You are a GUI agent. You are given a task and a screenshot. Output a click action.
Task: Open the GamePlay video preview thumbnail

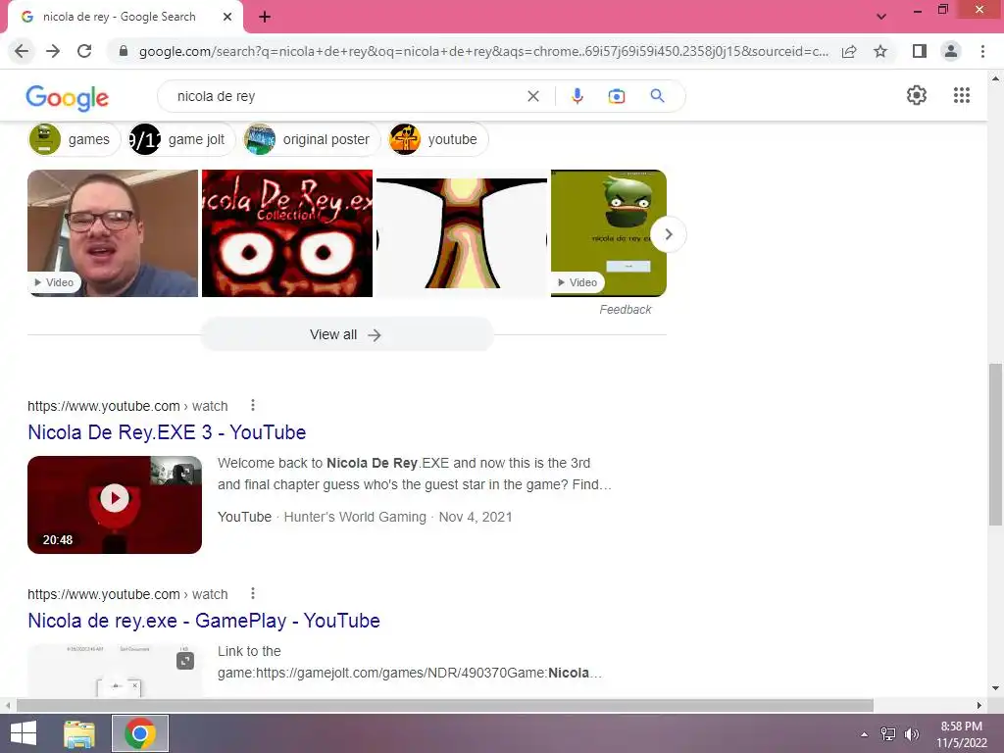click(115, 671)
